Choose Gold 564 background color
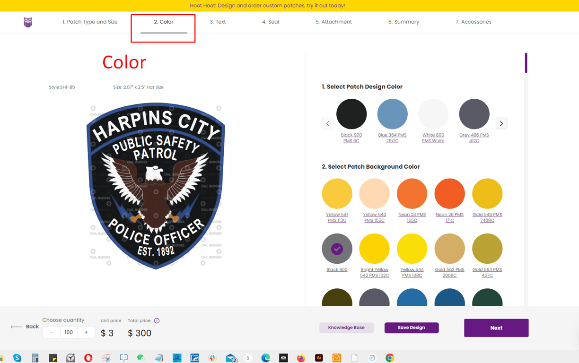Screen dimensions: 579x363 click(487, 249)
